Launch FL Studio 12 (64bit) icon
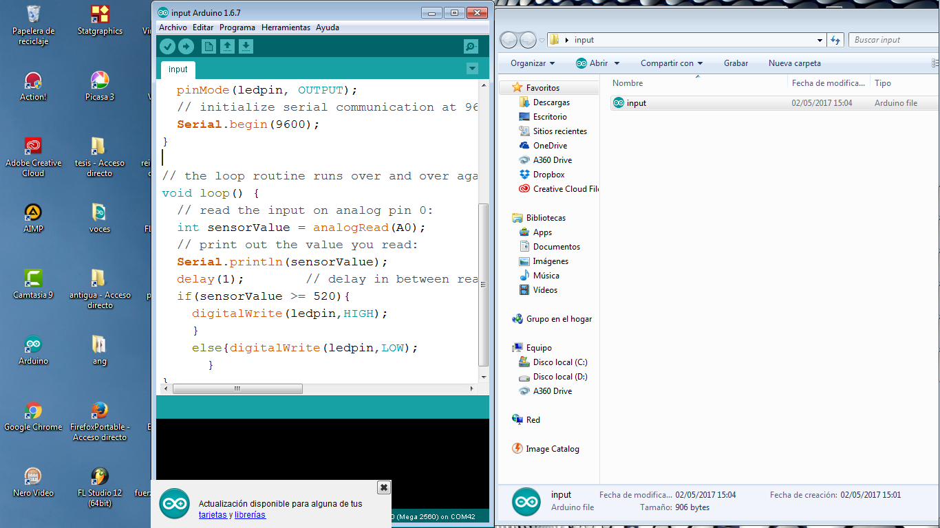The width and height of the screenshot is (940, 528). coord(100,487)
